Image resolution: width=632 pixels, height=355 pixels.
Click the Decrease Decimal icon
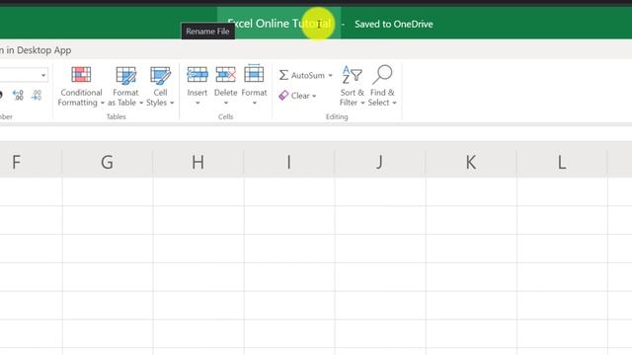(x=37, y=95)
